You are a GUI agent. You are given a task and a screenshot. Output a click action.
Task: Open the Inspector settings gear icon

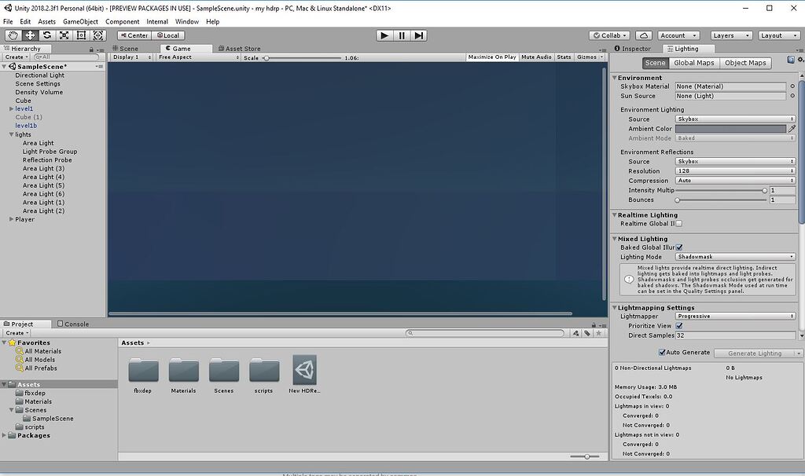[799, 60]
